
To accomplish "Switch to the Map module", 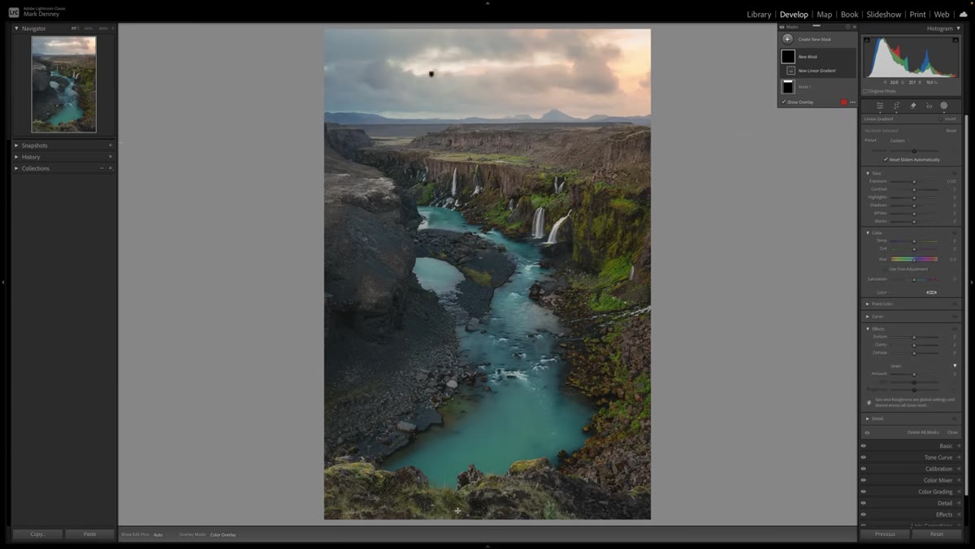I will click(x=824, y=15).
